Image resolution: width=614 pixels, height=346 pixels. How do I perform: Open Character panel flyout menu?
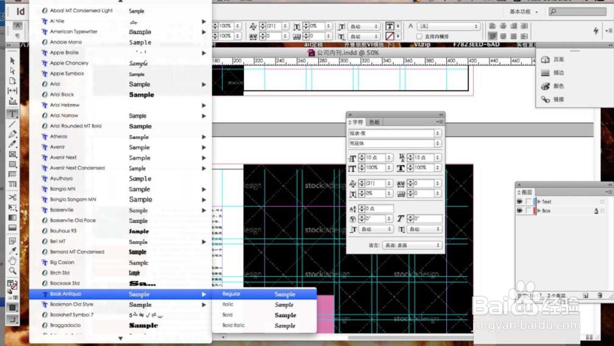(x=439, y=122)
